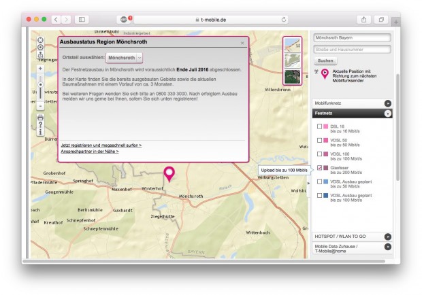Select the satellite map style thumbnail
This screenshot has height=295, width=422.
pos(292,77)
